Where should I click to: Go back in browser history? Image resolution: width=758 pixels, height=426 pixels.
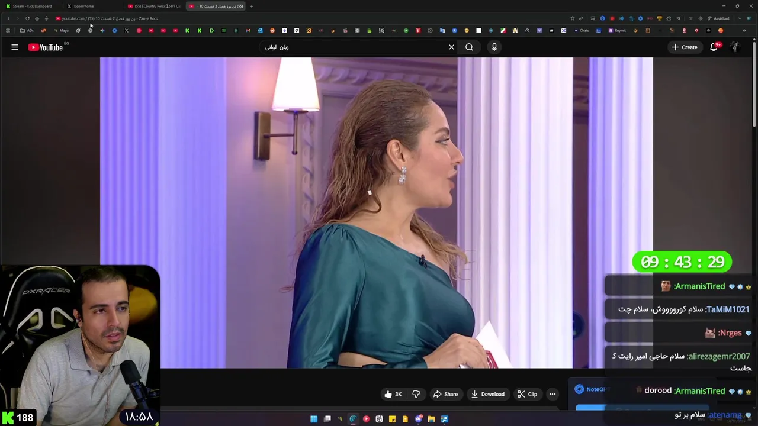8,18
